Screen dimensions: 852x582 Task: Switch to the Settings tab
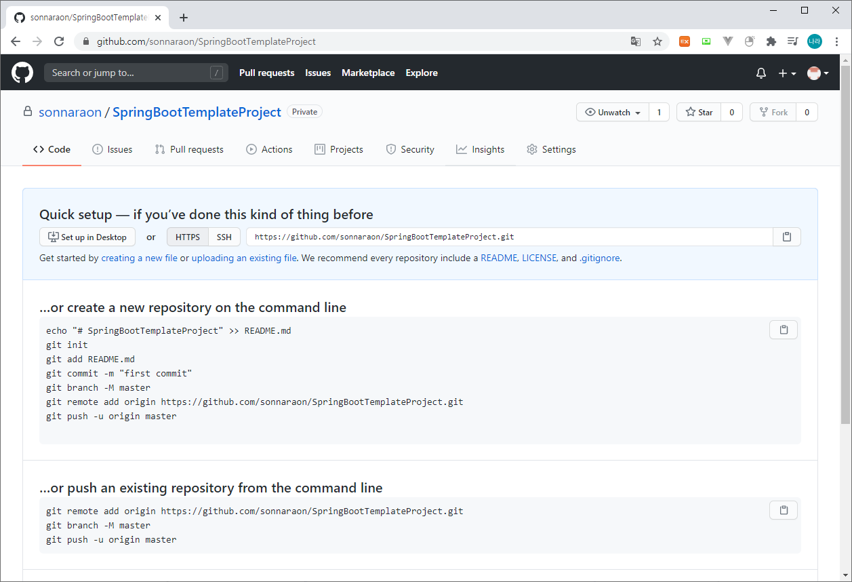pos(551,149)
